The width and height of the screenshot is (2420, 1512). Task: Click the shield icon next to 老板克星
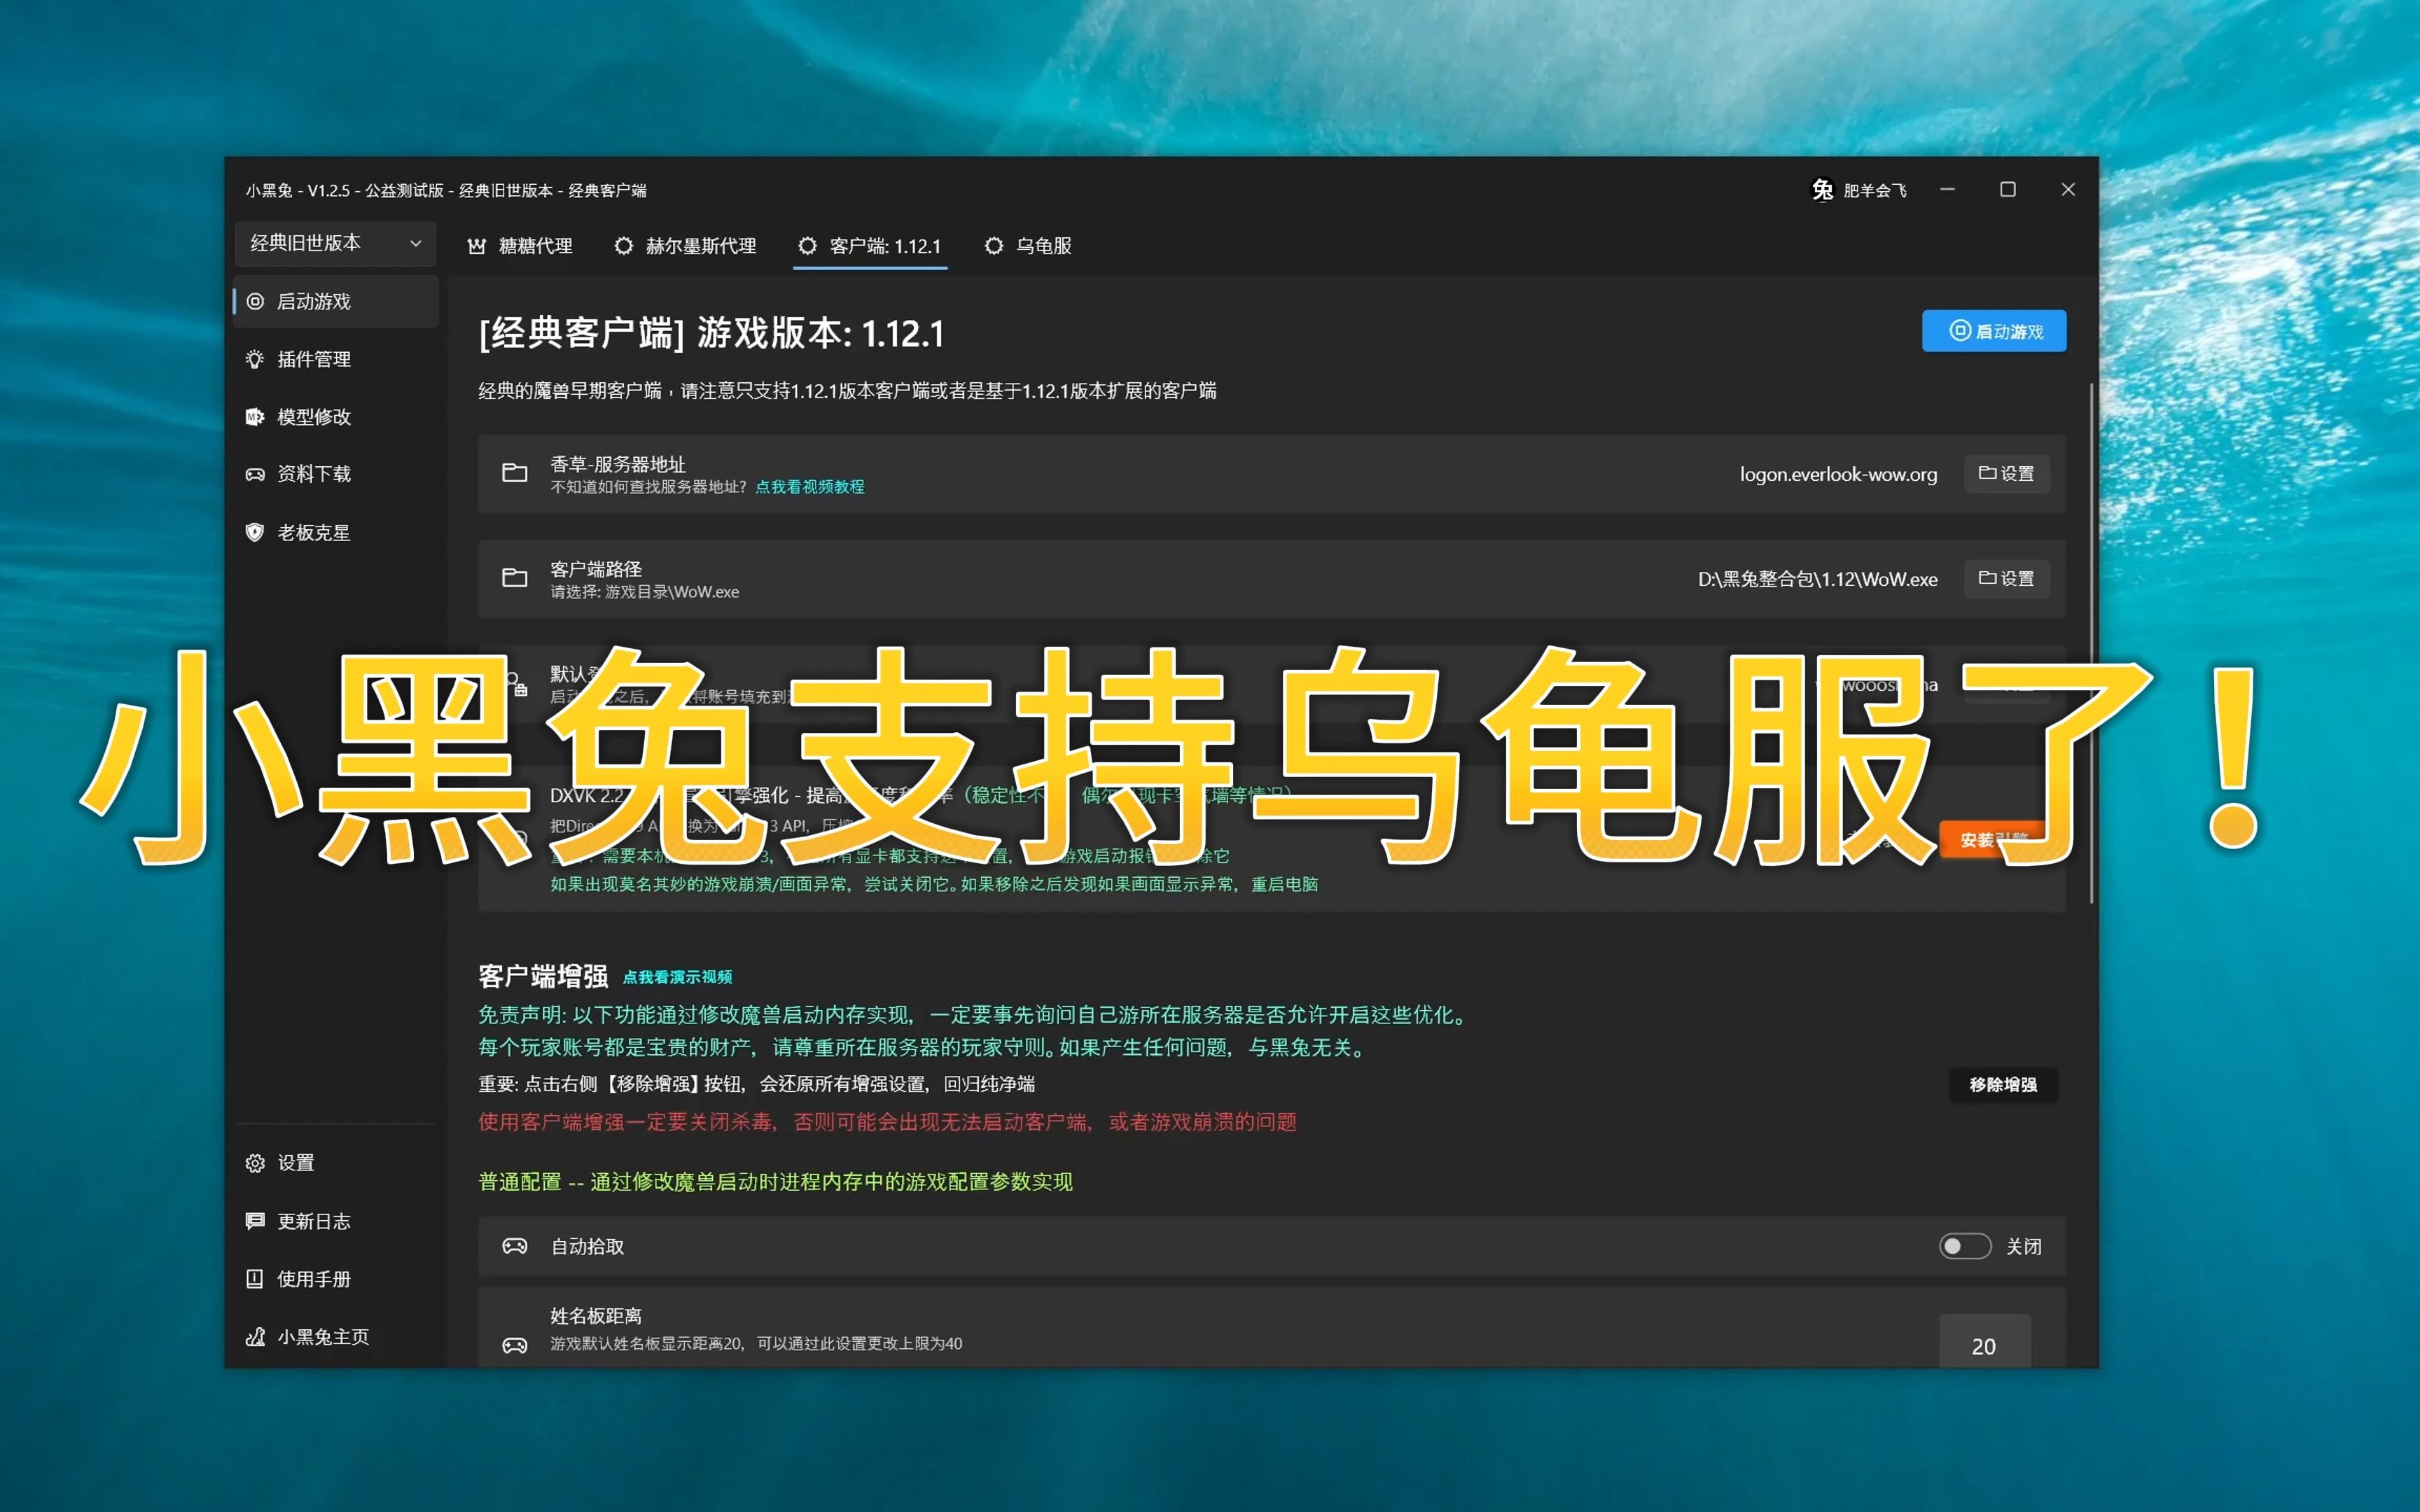255,533
